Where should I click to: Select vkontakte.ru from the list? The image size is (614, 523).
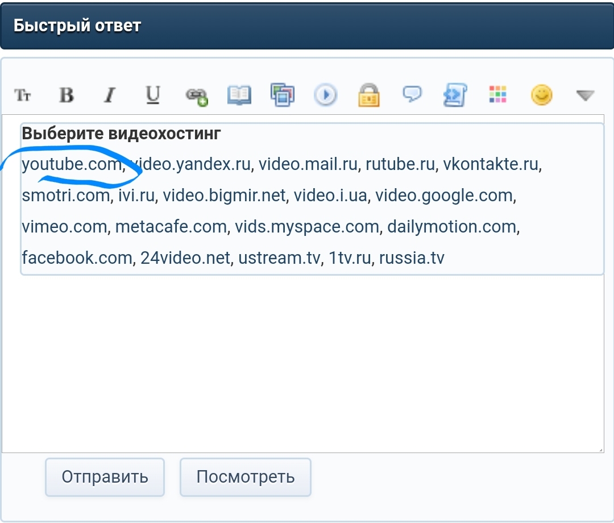491,164
